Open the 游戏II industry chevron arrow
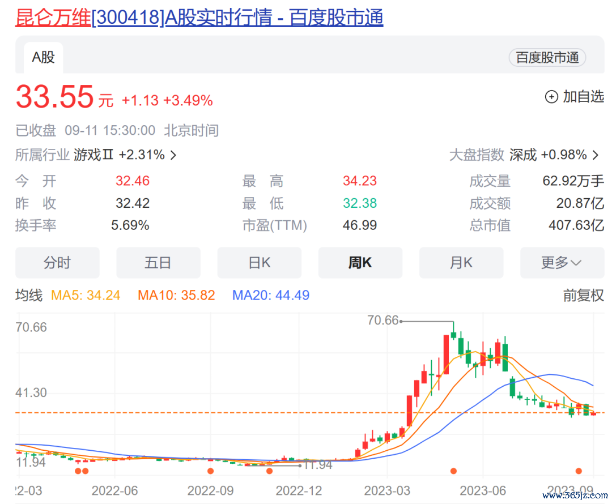 pos(173,155)
